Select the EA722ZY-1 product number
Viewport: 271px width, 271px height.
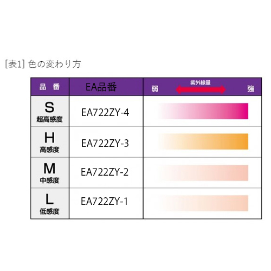[104, 201]
